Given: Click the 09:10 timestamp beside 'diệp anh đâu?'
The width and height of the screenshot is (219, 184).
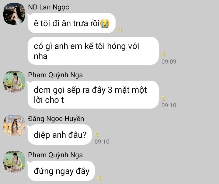Looking at the screenshot, I should (102, 141).
